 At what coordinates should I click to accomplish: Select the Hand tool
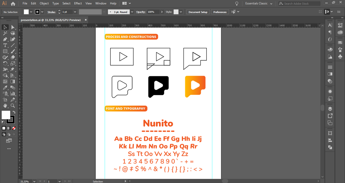(x=5, y=106)
